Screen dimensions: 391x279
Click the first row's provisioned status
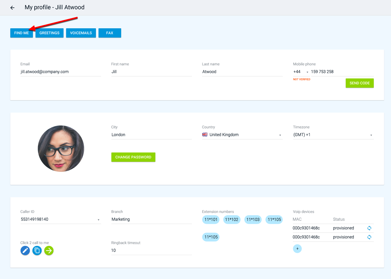(343, 228)
